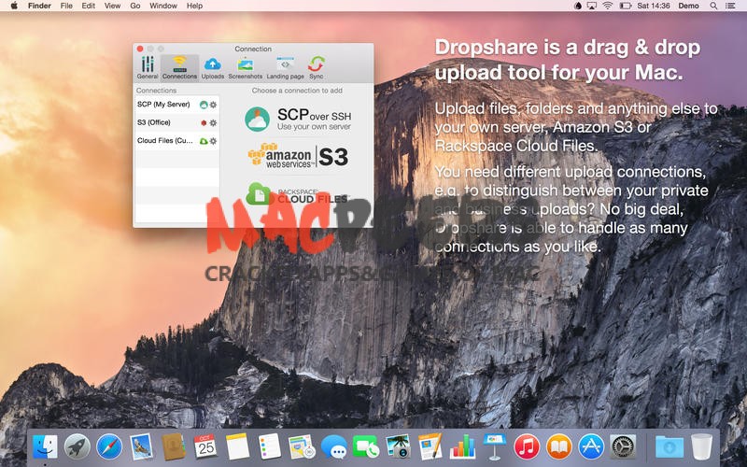
Task: Click the Connections toolbar icon
Action: click(x=179, y=66)
